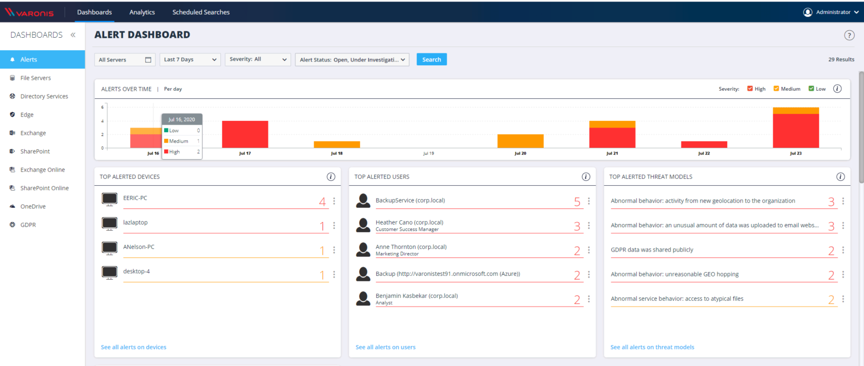This screenshot has height=366, width=864.
Task: Click the SharePoint sidebar icon
Action: point(12,151)
